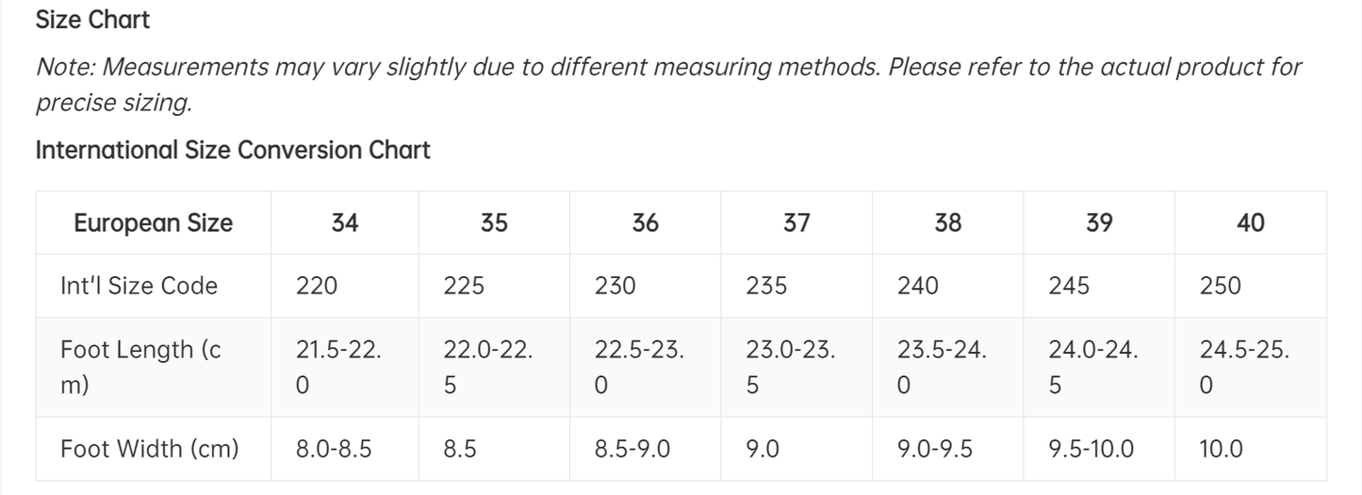Select European size 36 column header
The height and width of the screenshot is (495, 1362).
[646, 223]
